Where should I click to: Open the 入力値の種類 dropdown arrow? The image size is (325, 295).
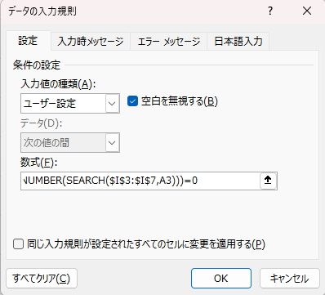click(112, 104)
